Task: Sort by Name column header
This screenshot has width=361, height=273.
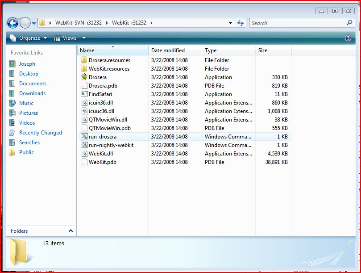Action: coord(113,50)
